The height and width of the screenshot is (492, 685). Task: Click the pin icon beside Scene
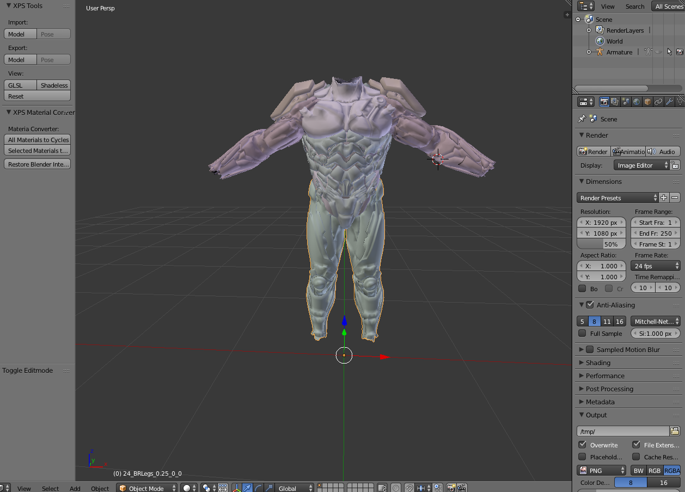[x=582, y=119]
